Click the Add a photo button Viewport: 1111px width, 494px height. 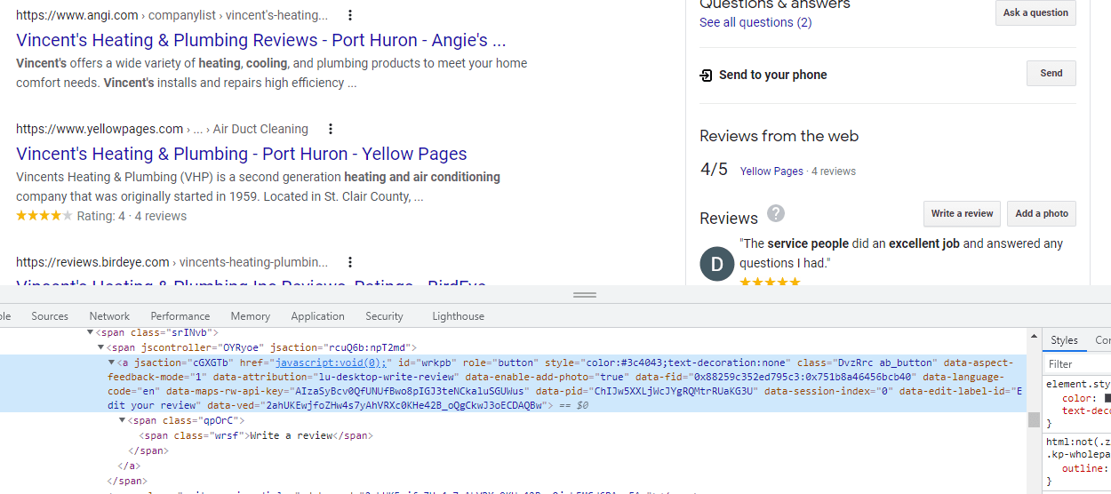coord(1042,213)
